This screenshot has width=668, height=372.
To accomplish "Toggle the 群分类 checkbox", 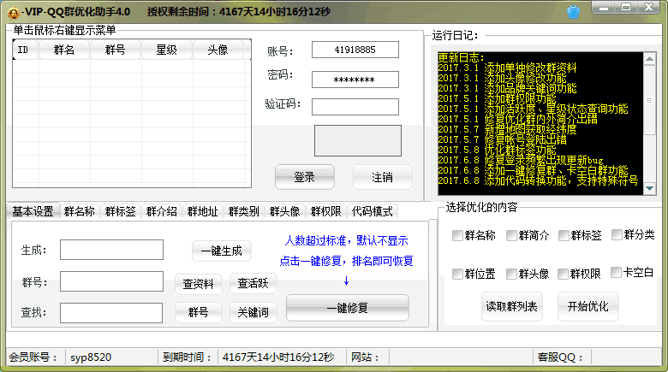I will click(617, 234).
